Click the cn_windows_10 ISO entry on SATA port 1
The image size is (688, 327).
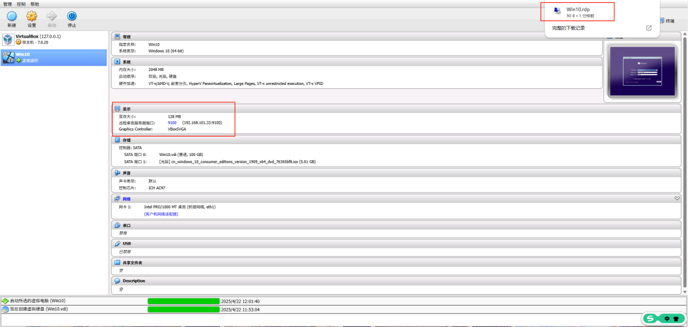[237, 161]
